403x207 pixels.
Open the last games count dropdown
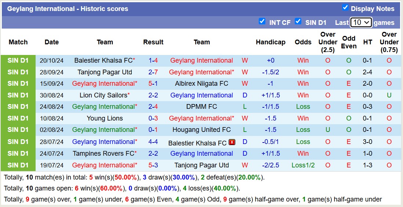click(361, 22)
